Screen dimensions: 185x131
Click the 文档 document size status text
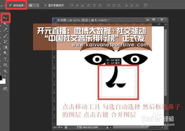[87, 127]
